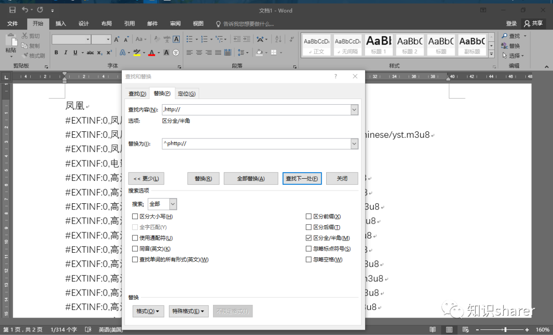
Task: Apply superscript x² formatting
Action: coord(110,53)
